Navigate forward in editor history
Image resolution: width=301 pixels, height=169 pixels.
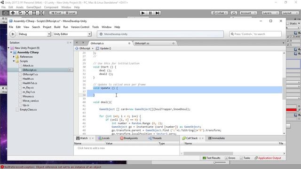pos(83,43)
